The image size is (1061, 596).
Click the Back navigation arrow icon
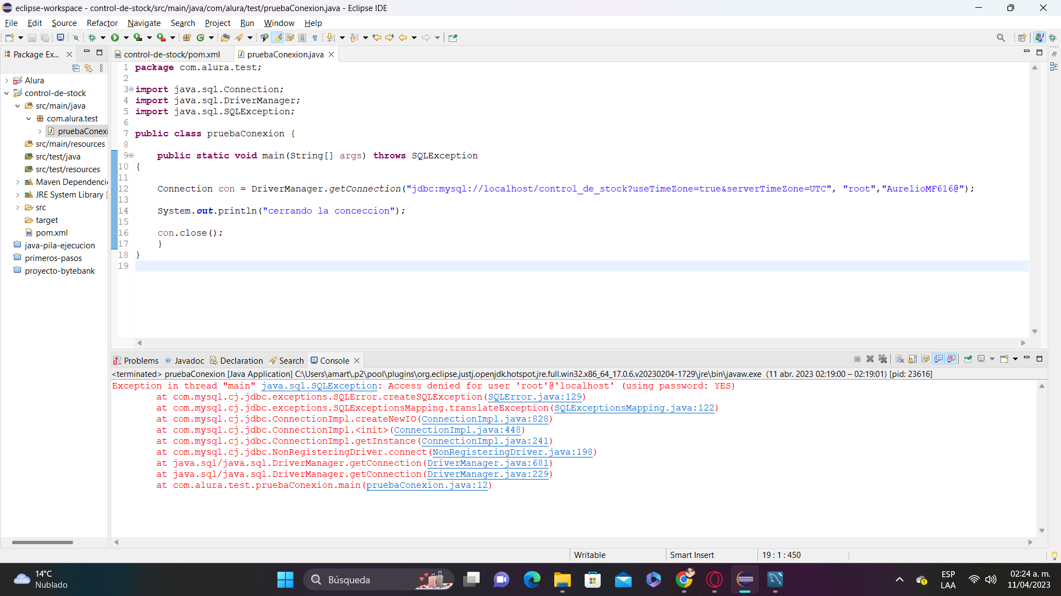(x=403, y=38)
